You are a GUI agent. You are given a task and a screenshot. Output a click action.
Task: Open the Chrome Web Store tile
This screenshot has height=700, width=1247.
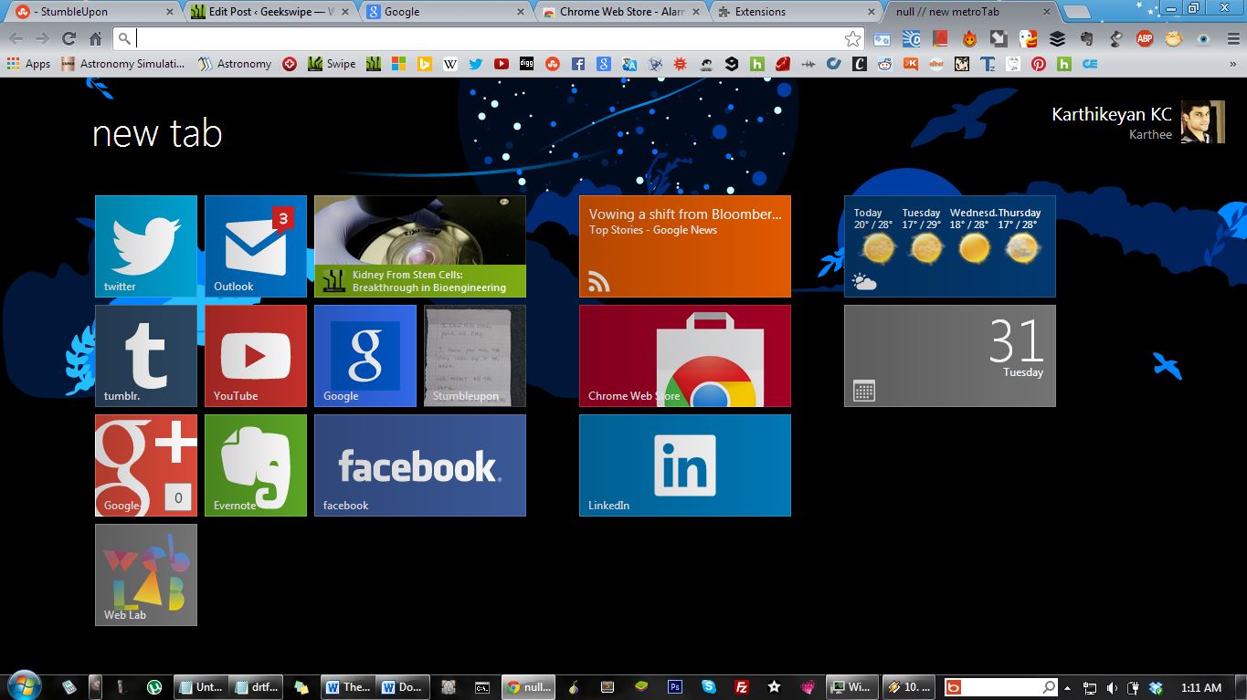(x=685, y=356)
